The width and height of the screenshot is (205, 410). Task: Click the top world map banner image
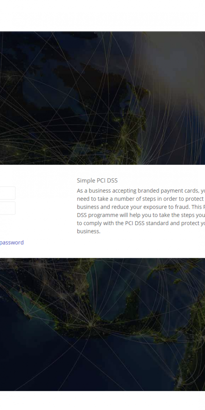tap(102, 98)
